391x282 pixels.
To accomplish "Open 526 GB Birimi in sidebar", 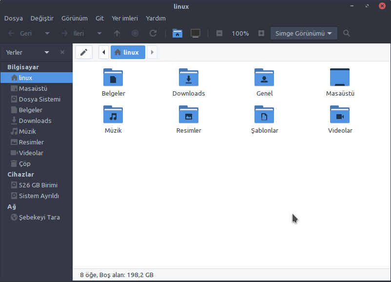I will pyautogui.click(x=38, y=185).
